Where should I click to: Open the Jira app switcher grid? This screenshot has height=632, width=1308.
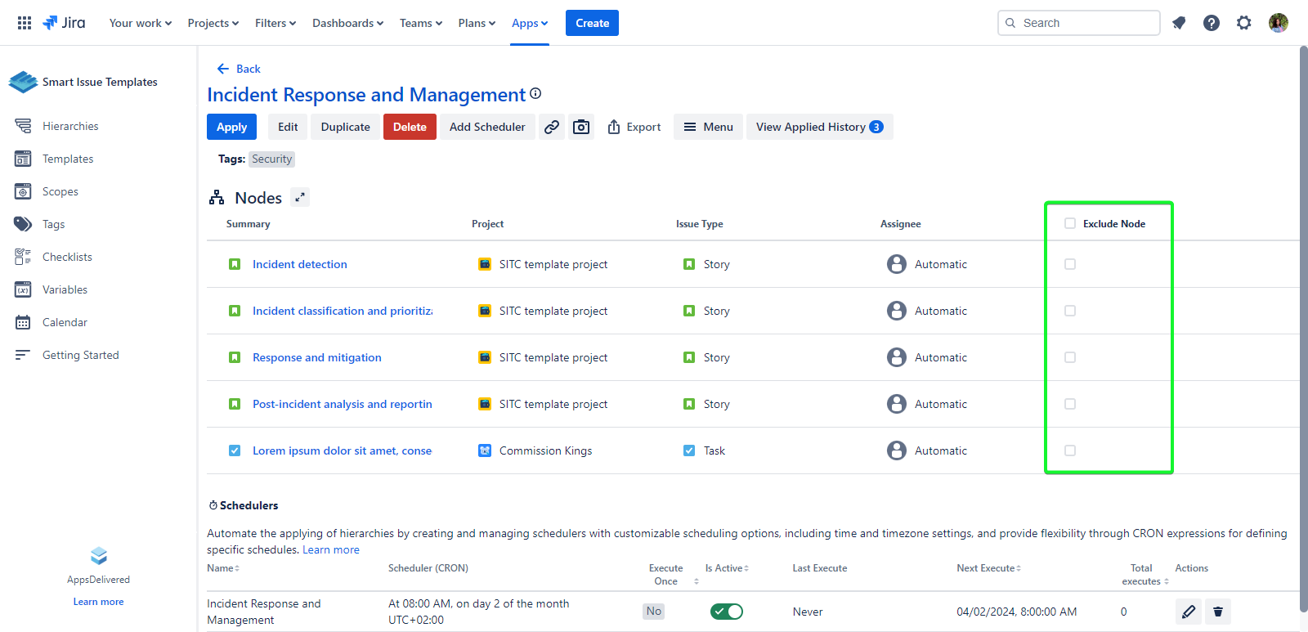(x=25, y=23)
